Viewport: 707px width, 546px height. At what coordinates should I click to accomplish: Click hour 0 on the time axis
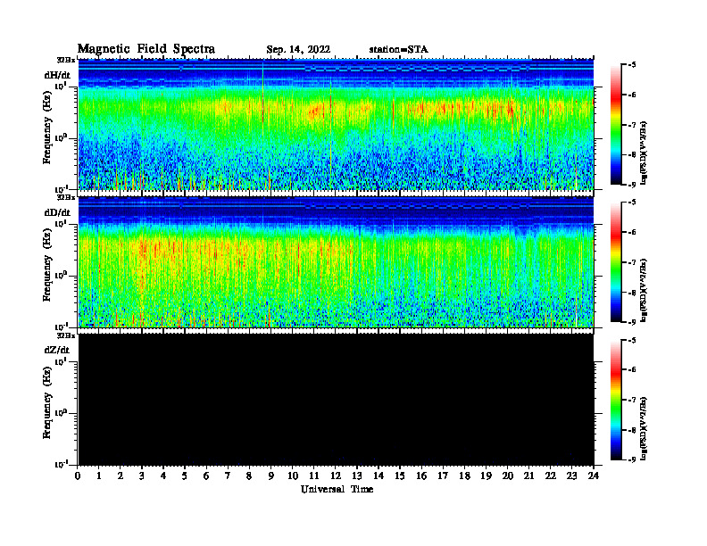click(x=78, y=476)
